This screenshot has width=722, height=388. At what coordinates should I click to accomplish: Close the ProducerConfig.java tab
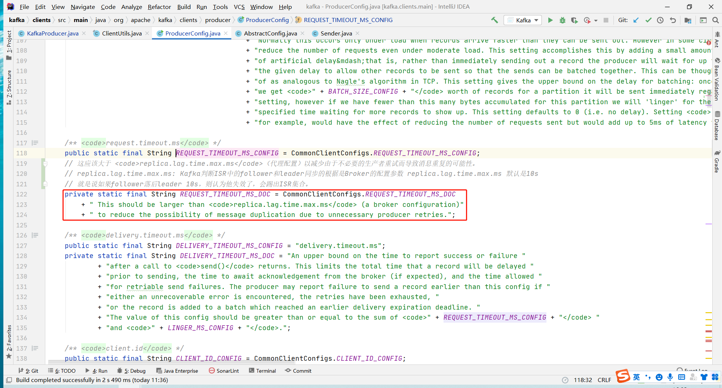pyautogui.click(x=226, y=33)
